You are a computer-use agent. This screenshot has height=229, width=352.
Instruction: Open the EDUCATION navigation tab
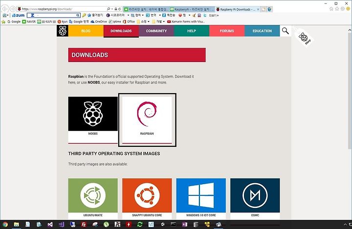(x=262, y=31)
